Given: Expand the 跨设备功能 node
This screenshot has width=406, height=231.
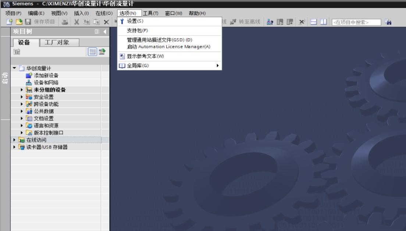Looking at the screenshot, I should (22, 104).
